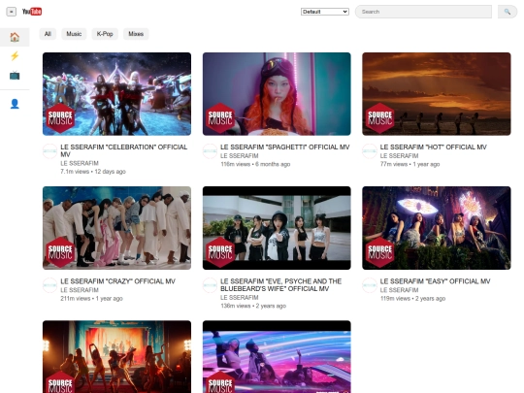Open the Default sort dropdown
Viewport: 524px width, 393px height.
click(325, 12)
